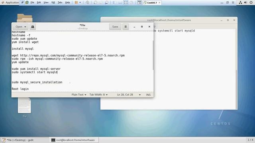Click the "hostname -f" line

click(21, 35)
